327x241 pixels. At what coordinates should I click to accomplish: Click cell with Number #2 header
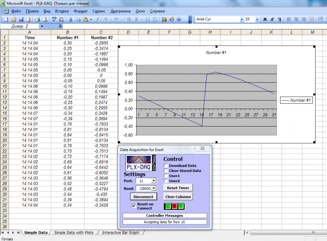(x=101, y=38)
